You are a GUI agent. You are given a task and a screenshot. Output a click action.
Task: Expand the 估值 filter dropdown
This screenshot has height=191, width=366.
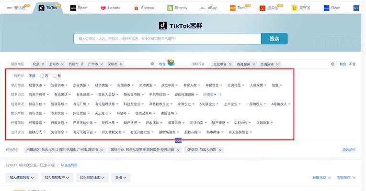click(277, 85)
